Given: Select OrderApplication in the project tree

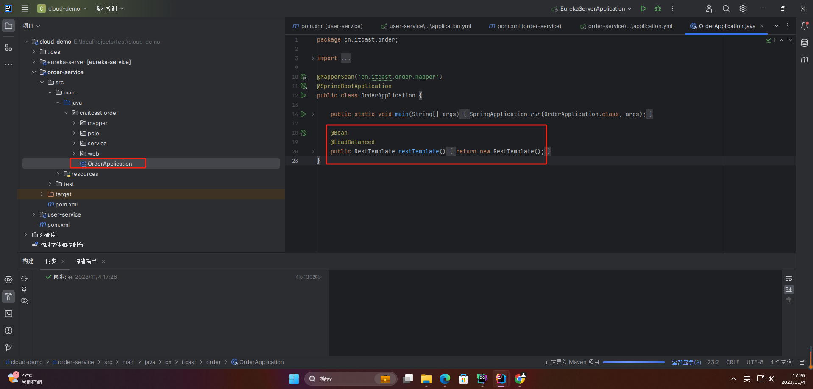Looking at the screenshot, I should pos(110,164).
